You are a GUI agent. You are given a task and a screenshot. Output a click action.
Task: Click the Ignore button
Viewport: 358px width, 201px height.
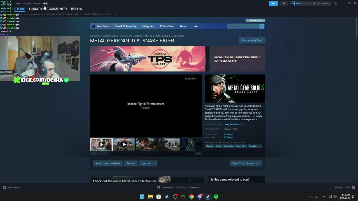(x=146, y=164)
